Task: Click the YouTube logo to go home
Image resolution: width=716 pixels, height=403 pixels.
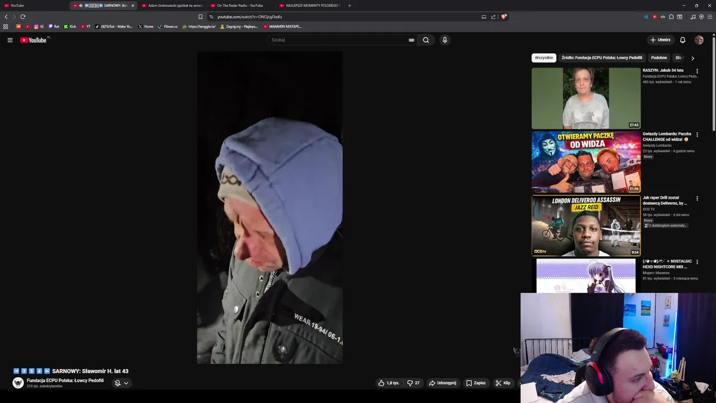Action: coord(34,40)
